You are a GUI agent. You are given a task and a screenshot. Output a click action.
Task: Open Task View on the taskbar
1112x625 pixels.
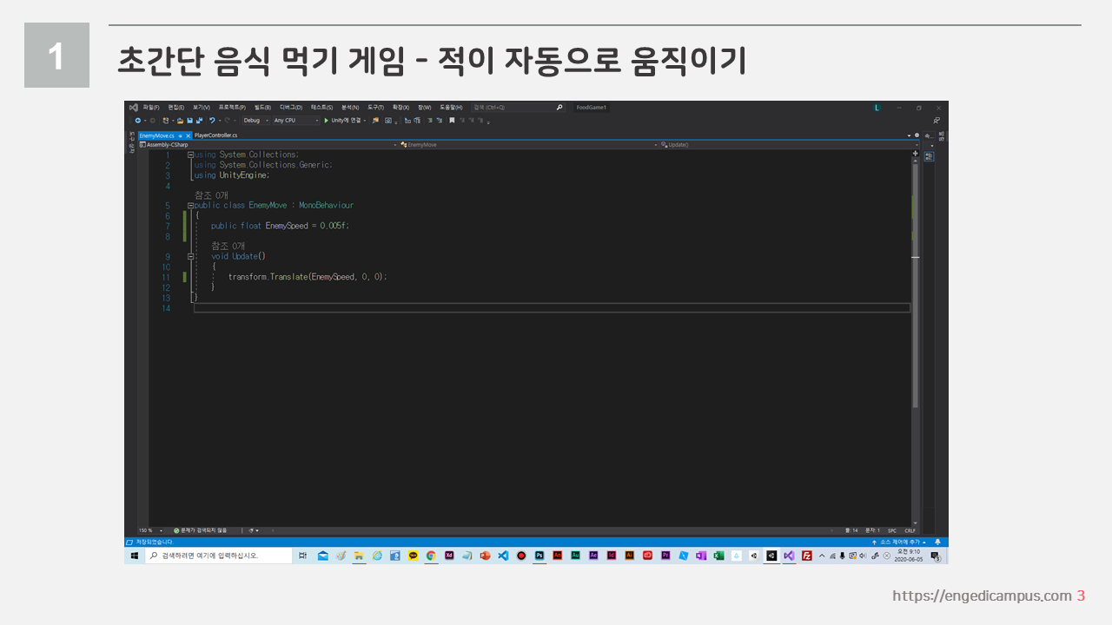point(302,555)
